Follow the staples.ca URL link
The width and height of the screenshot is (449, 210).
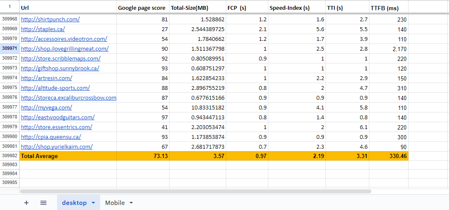[x=43, y=29]
